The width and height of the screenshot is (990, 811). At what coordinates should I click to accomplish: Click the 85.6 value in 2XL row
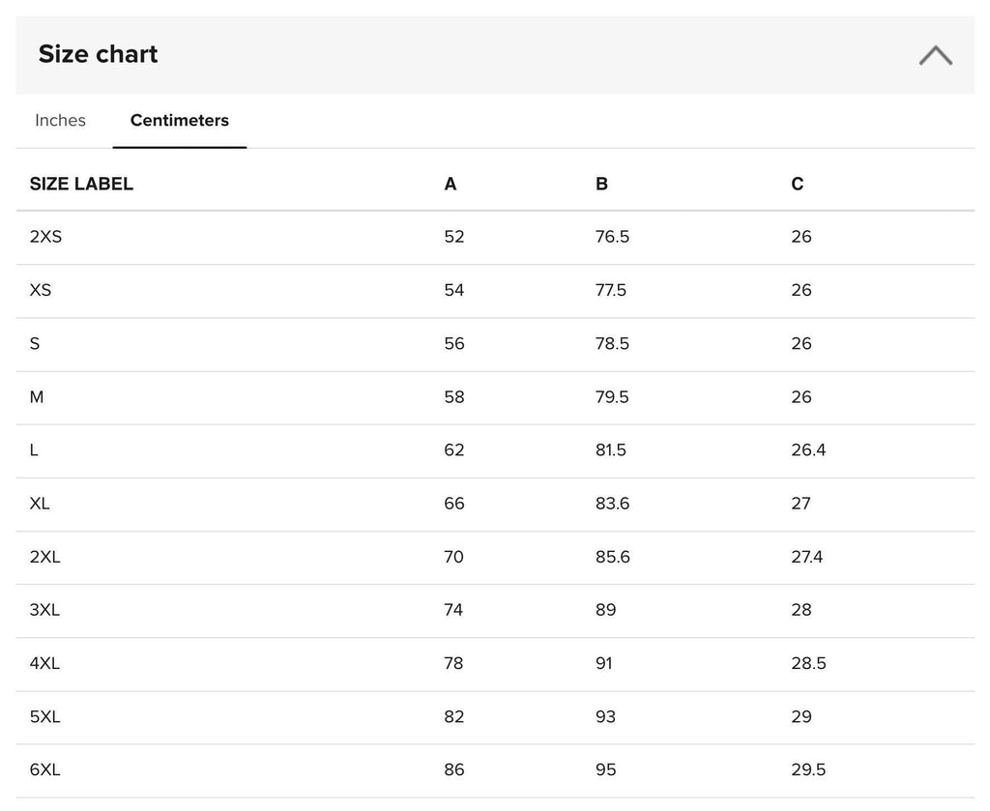point(612,557)
